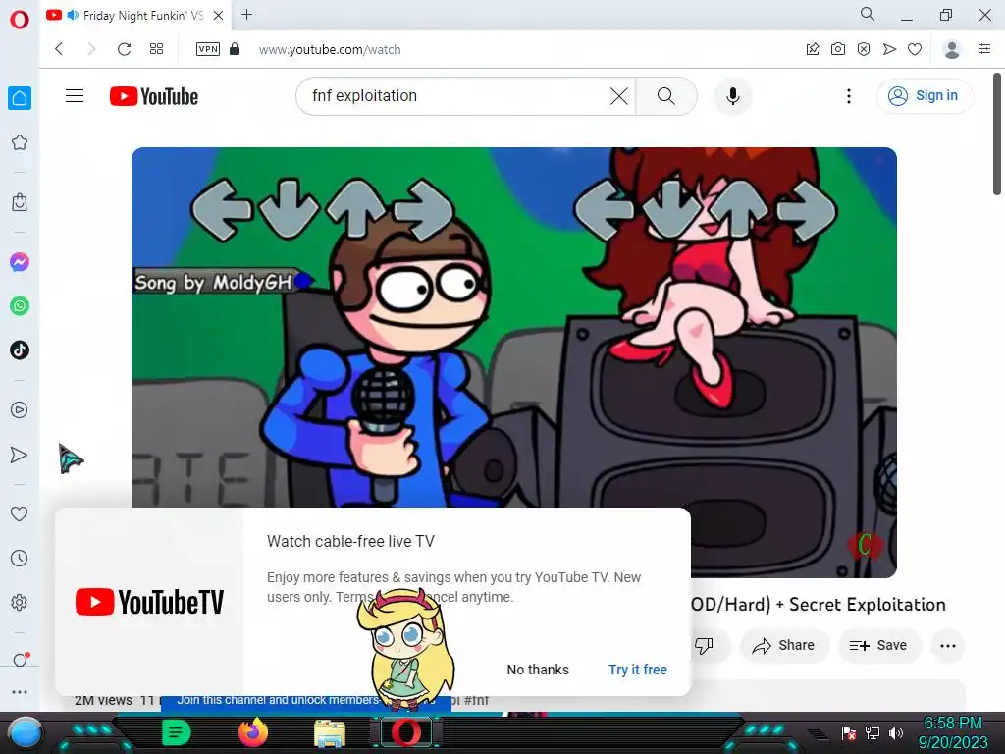Open the browser profile avatar
The image size is (1005, 754).
952,49
